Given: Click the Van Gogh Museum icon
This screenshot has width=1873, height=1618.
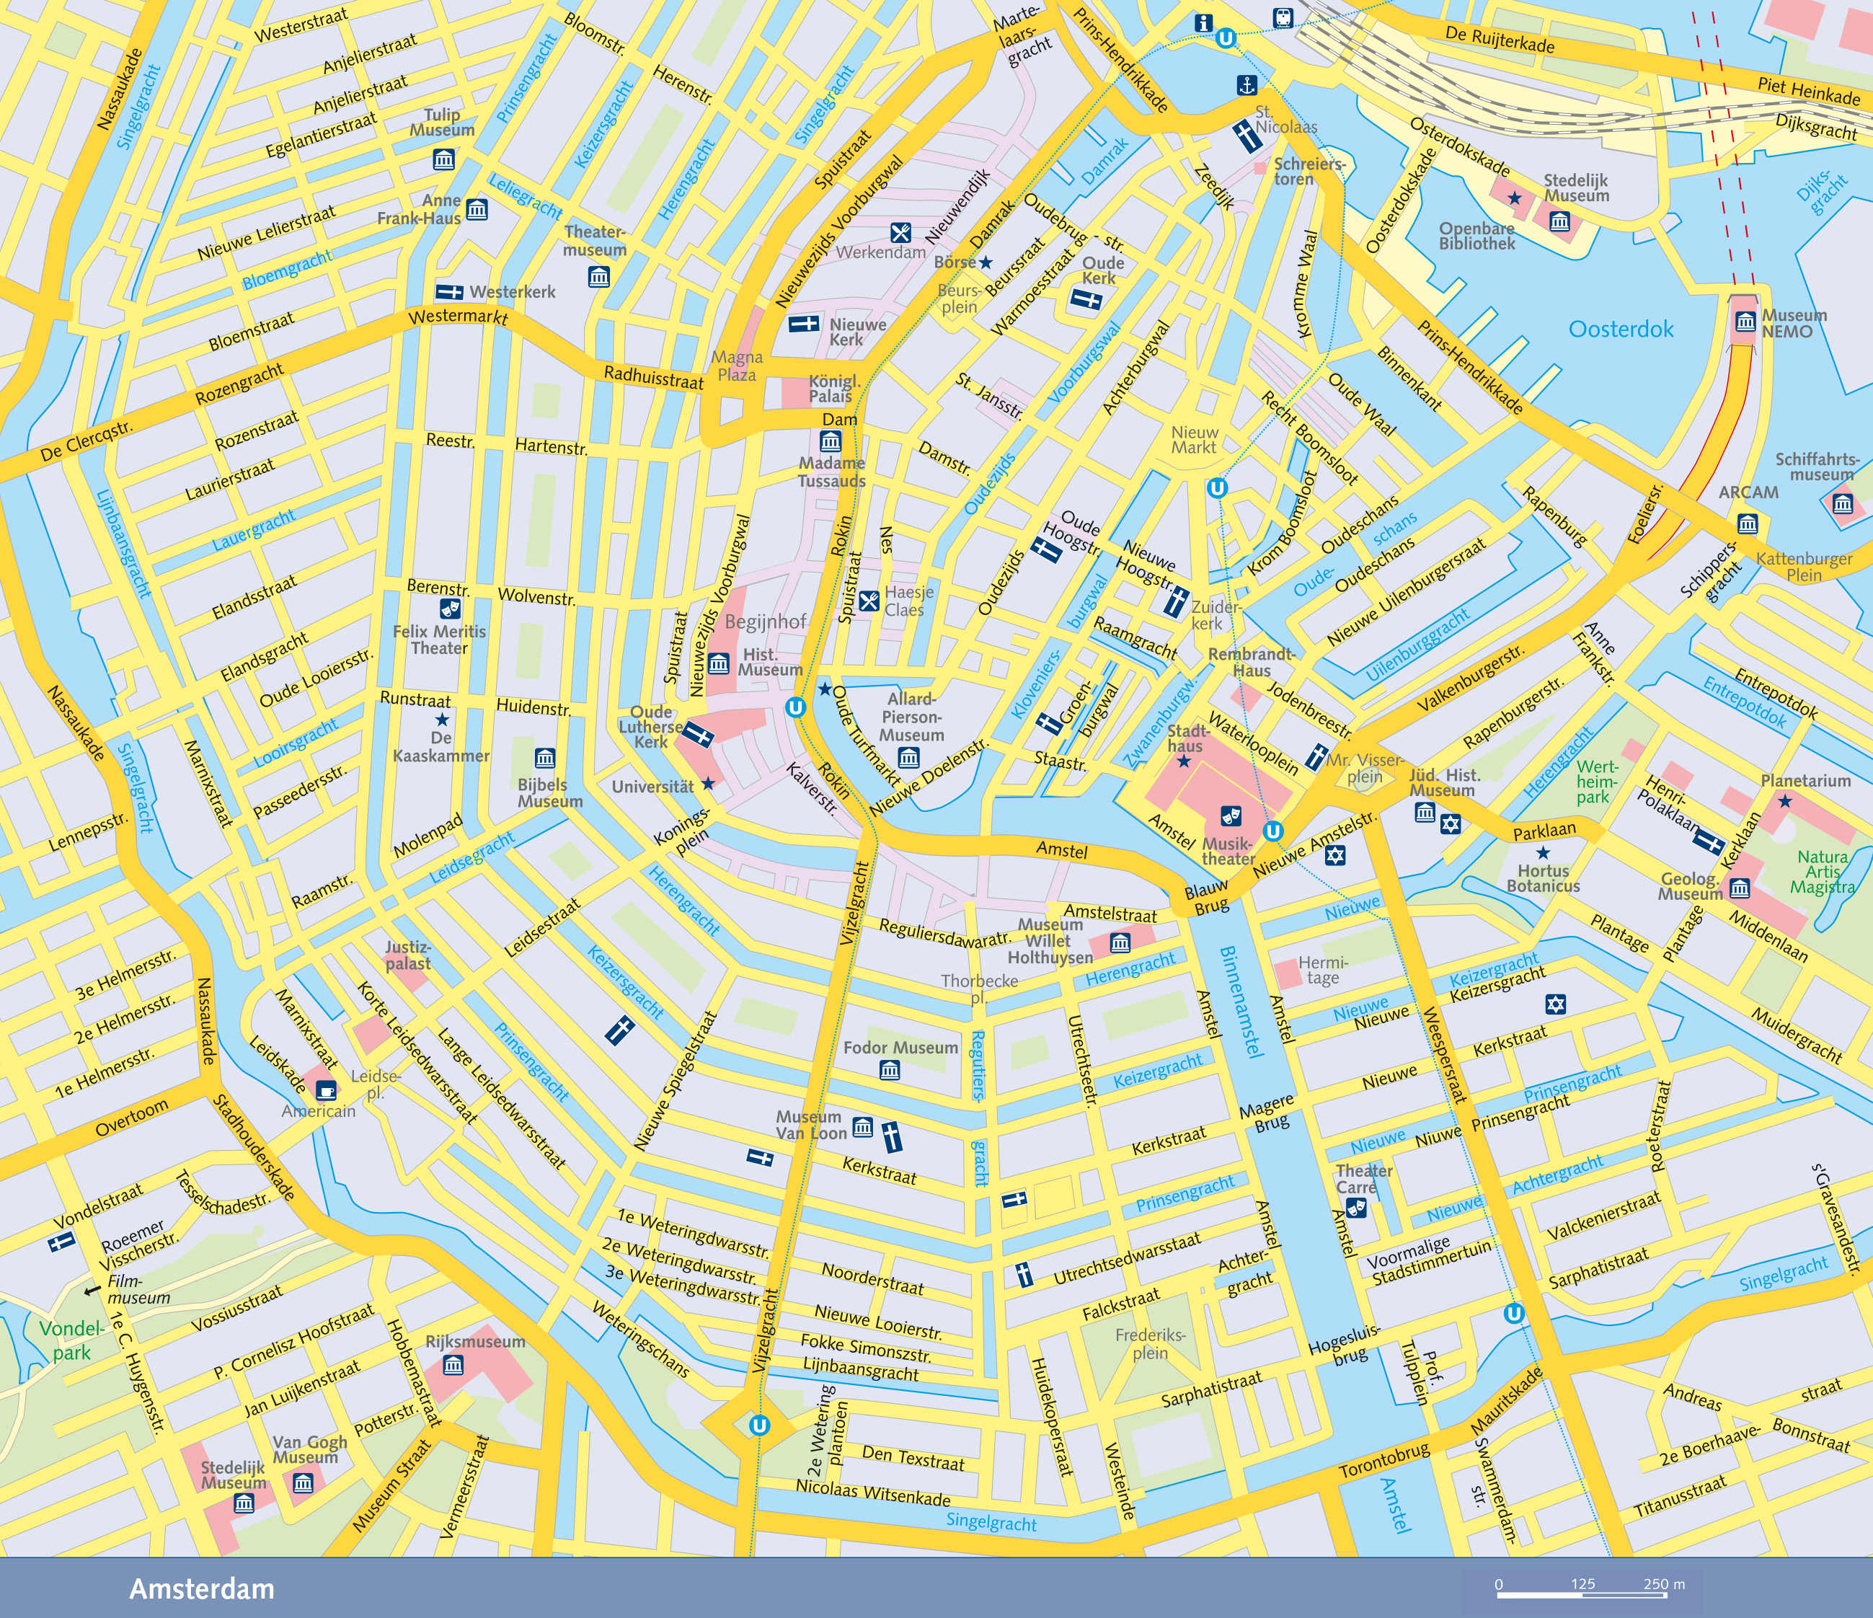Looking at the screenshot, I should click(303, 1482).
